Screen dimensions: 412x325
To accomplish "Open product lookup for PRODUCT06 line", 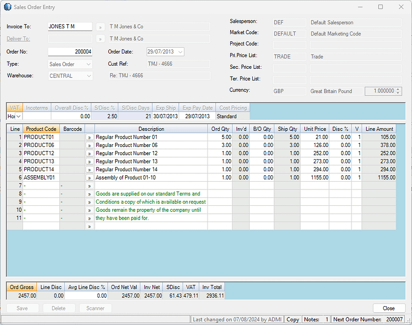I will pos(89,145).
